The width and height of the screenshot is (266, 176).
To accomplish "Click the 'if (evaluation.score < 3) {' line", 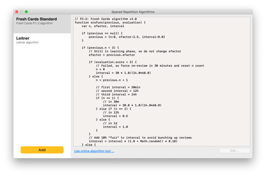I will (x=113, y=62).
